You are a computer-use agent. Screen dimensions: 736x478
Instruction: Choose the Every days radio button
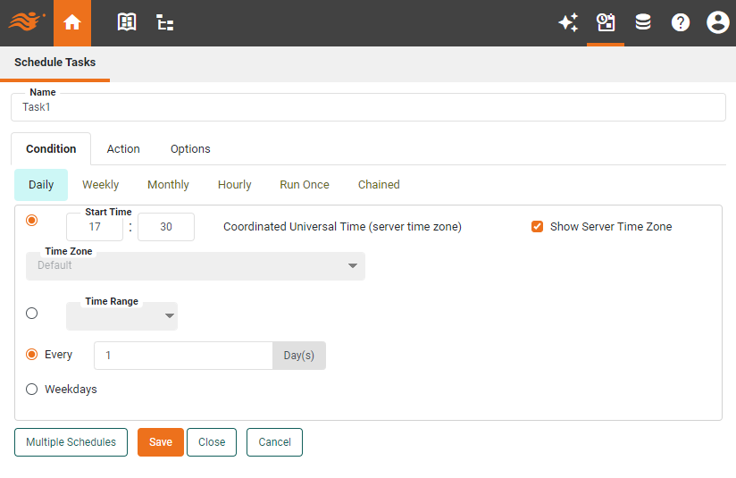click(32, 355)
